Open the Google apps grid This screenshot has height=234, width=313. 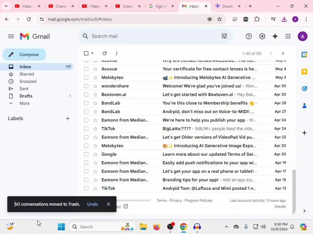(x=288, y=36)
